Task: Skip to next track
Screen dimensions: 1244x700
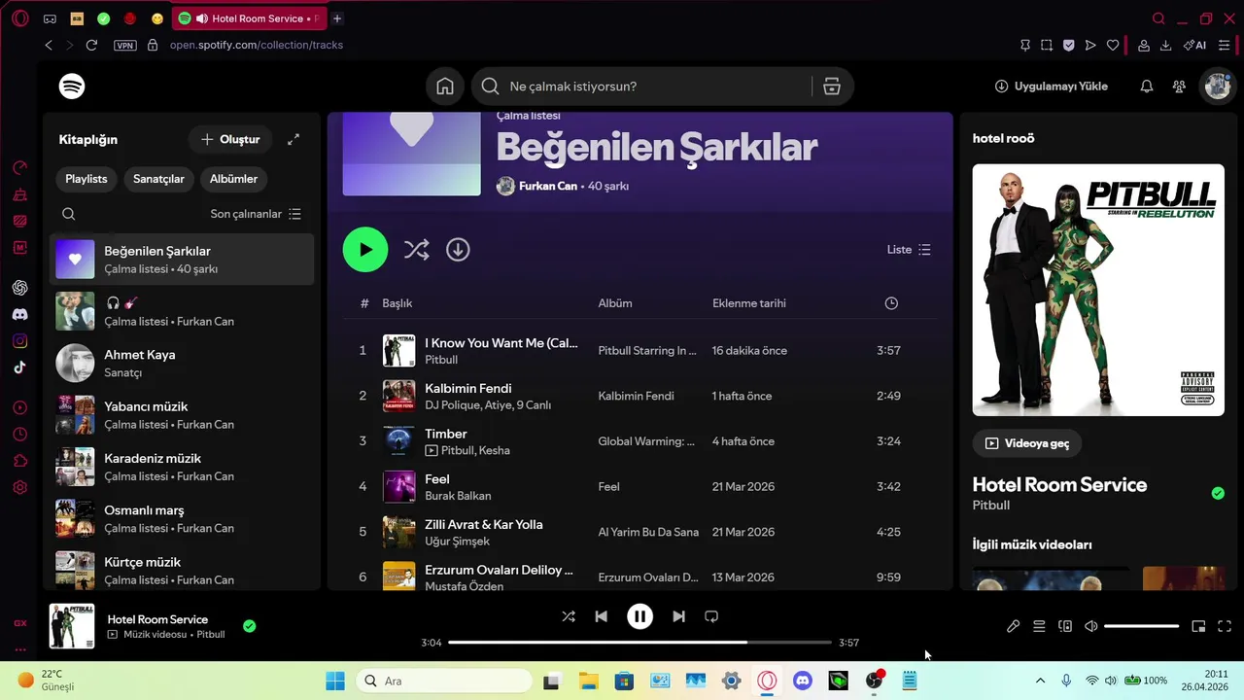Action: 678,616
